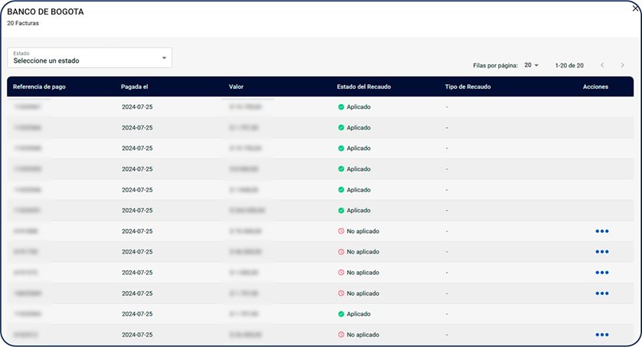Go to previous page of invoices

602,66
